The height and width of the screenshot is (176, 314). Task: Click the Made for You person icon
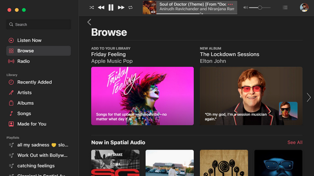11,124
